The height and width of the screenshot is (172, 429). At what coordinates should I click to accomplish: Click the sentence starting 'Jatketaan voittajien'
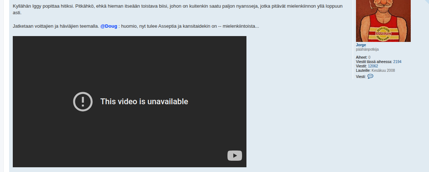136,26
